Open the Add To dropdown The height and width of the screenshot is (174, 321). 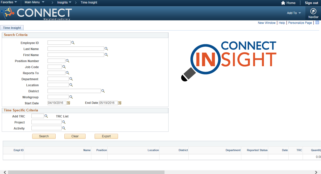[294, 13]
